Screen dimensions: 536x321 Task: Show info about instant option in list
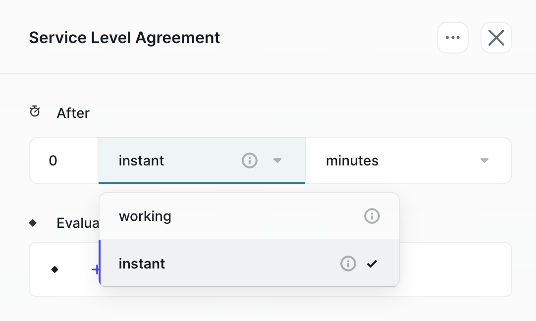[348, 264]
